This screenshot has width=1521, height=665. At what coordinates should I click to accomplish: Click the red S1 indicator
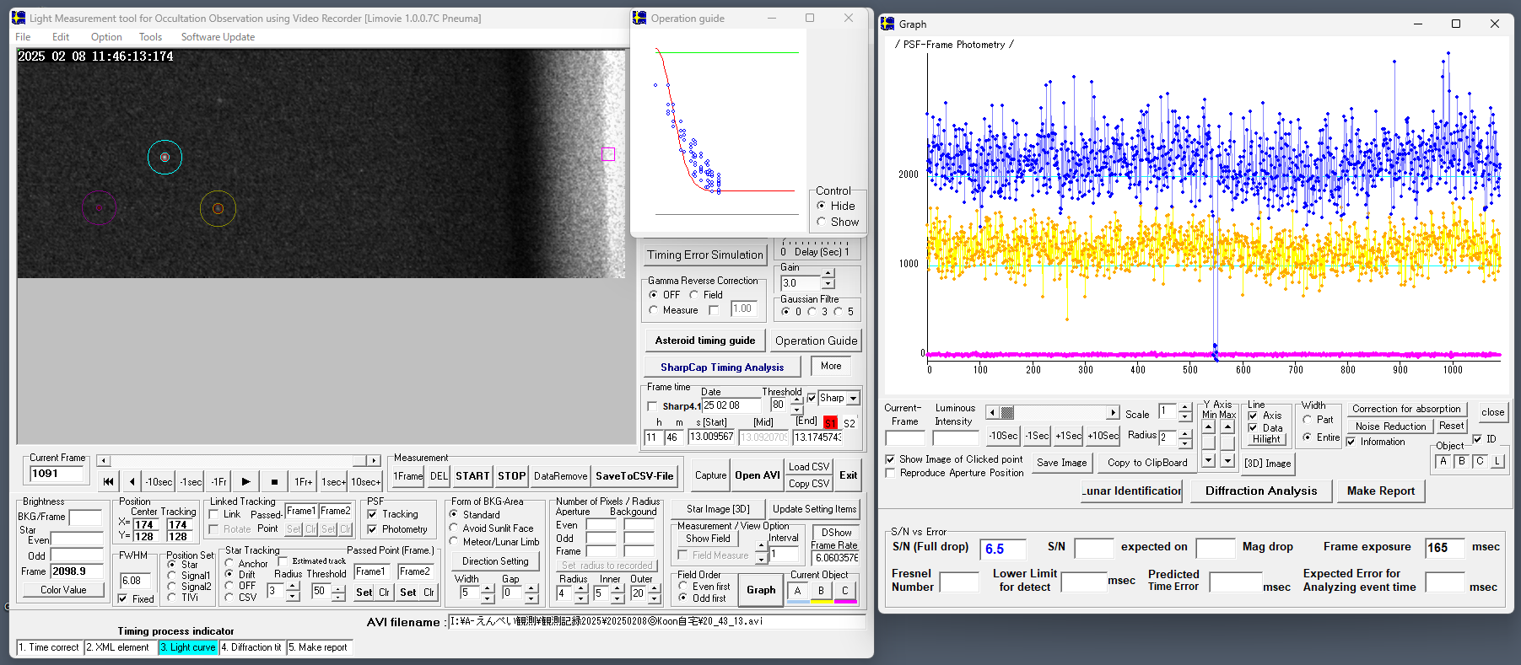click(830, 423)
